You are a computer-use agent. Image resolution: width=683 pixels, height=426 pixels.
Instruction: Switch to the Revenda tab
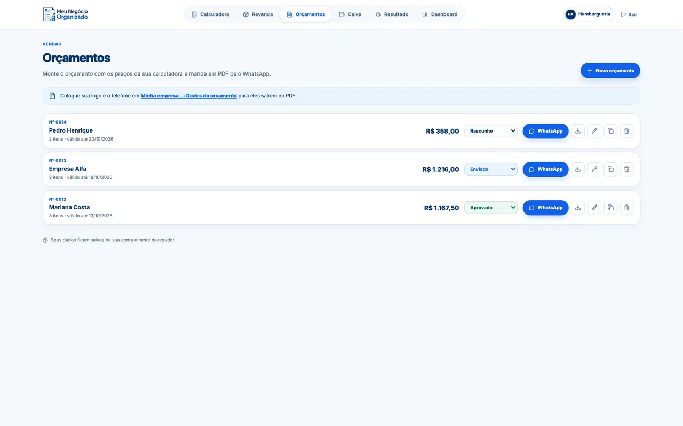[258, 14]
